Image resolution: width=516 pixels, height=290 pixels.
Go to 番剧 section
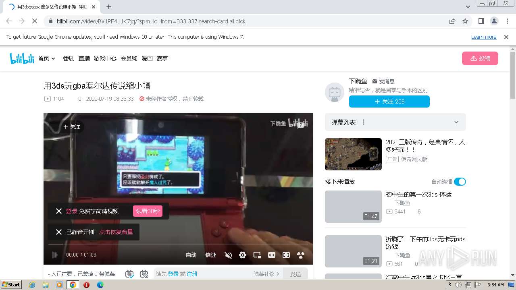[69, 58]
